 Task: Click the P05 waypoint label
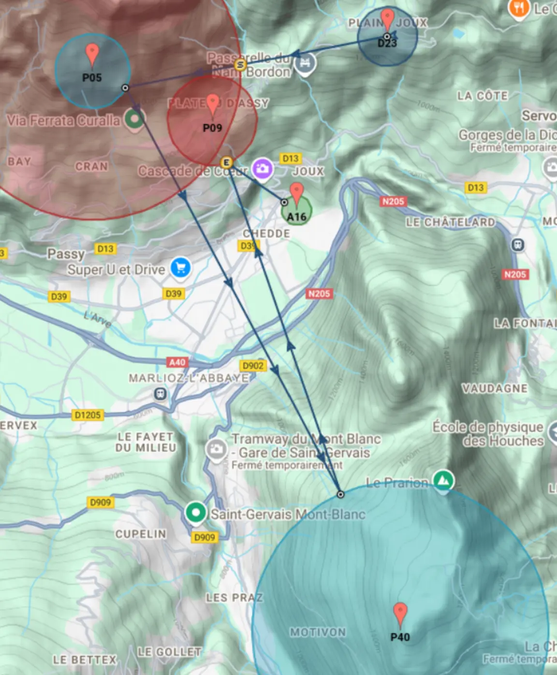tap(92, 78)
